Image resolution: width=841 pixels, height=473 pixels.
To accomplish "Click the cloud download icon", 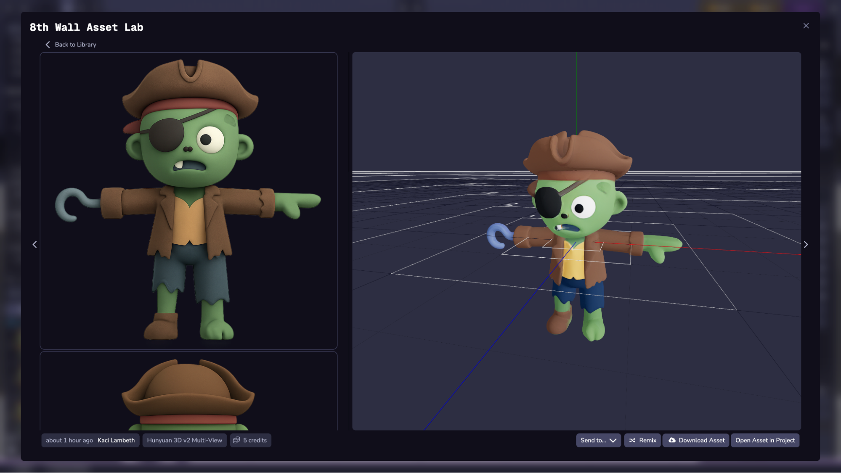I will pyautogui.click(x=672, y=440).
